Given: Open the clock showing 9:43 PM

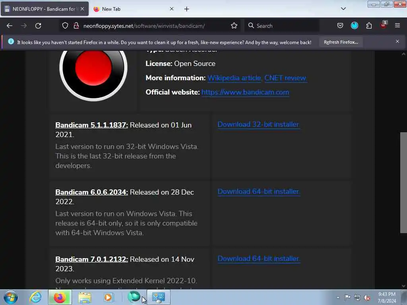Looking at the screenshot, I should click(387, 297).
